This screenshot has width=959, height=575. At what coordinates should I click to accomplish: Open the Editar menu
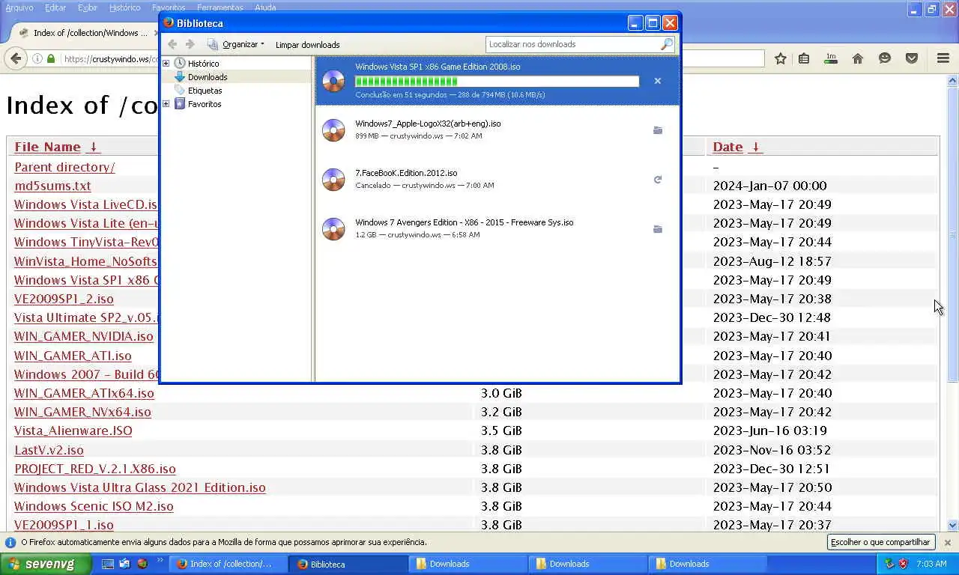[x=55, y=7]
